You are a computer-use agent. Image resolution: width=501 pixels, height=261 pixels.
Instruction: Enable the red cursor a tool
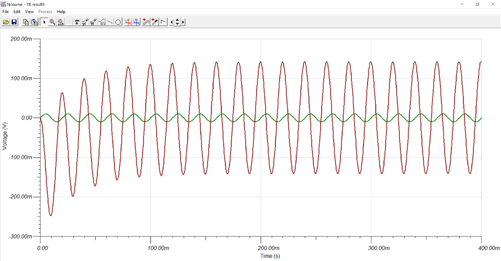coord(128,22)
